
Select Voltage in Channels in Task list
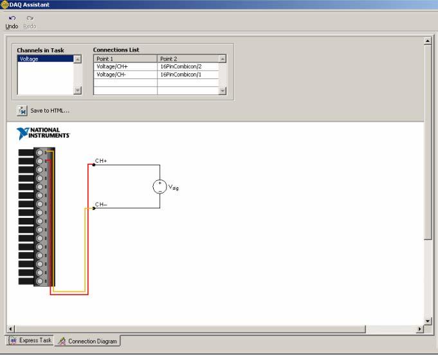46,59
